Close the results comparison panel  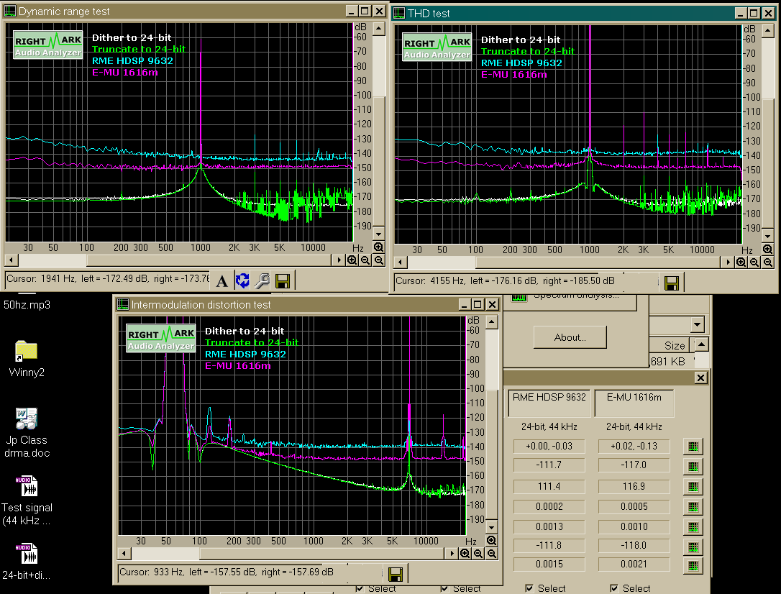tap(700, 378)
